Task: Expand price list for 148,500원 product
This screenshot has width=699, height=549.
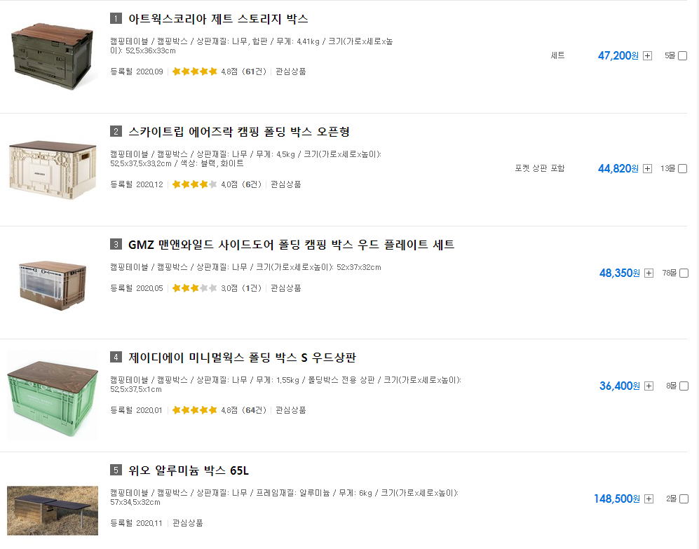Action: click(x=649, y=499)
